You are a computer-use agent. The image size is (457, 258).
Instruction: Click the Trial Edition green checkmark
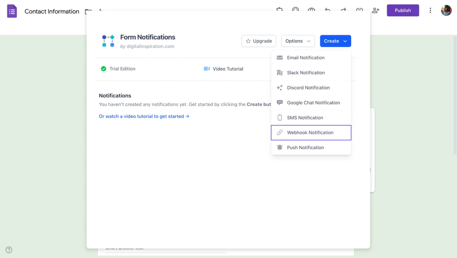(x=103, y=69)
